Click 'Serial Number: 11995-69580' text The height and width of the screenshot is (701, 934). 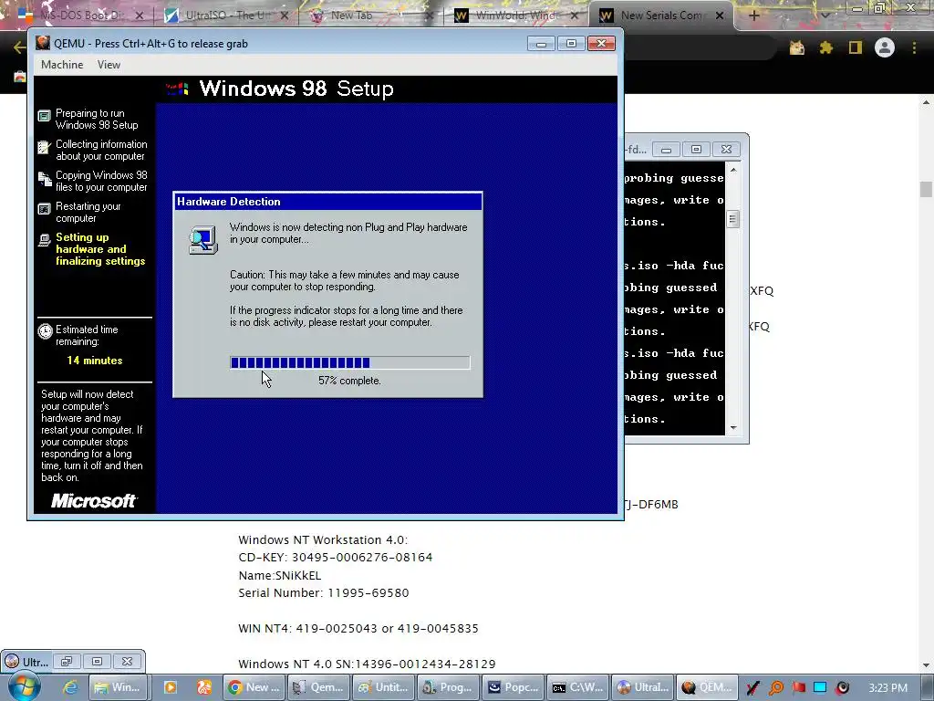pos(324,593)
